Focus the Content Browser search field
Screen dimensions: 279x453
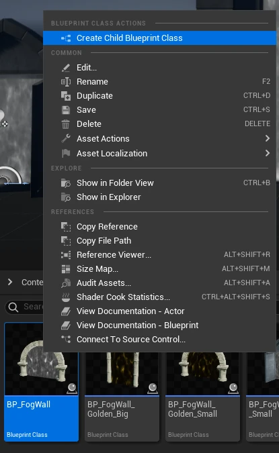point(25,307)
